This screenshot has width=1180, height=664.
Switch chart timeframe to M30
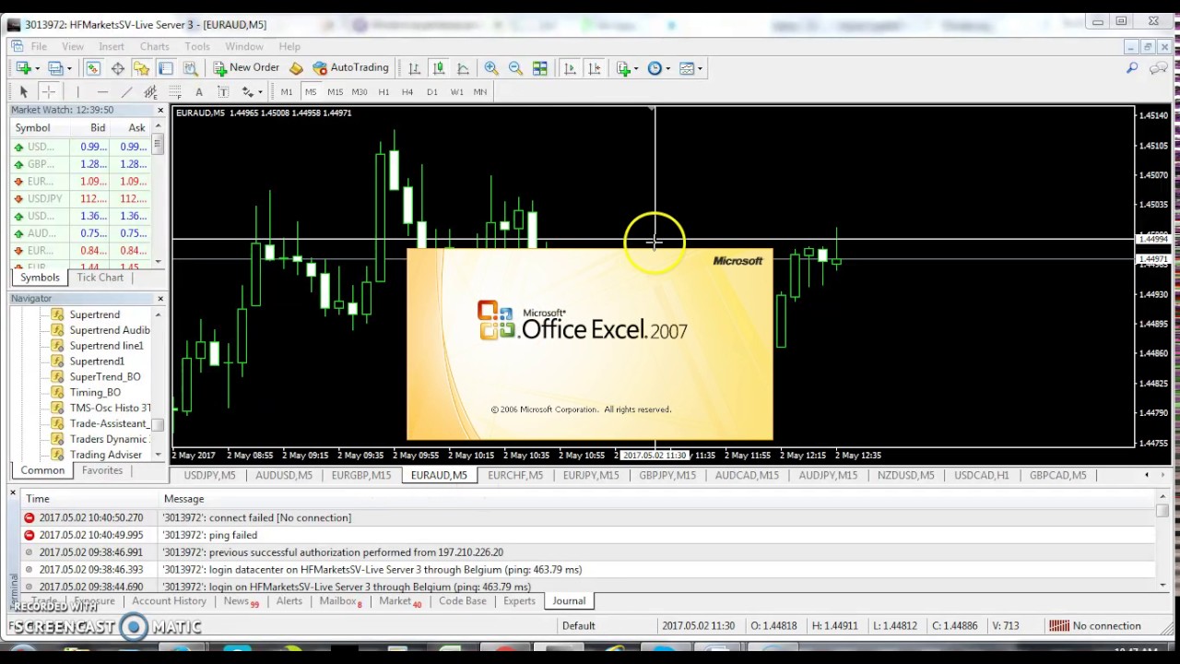(359, 92)
